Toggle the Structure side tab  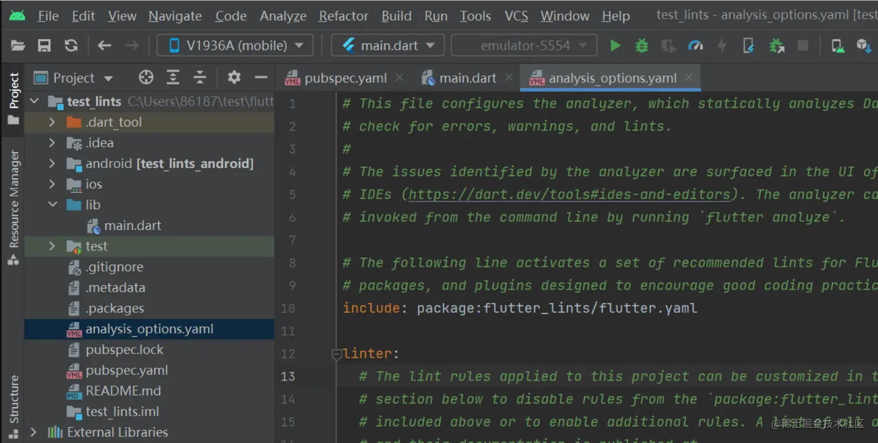coord(13,406)
